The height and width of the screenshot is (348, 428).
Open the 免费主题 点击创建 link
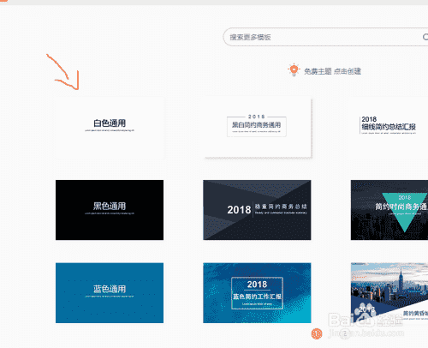click(x=332, y=71)
